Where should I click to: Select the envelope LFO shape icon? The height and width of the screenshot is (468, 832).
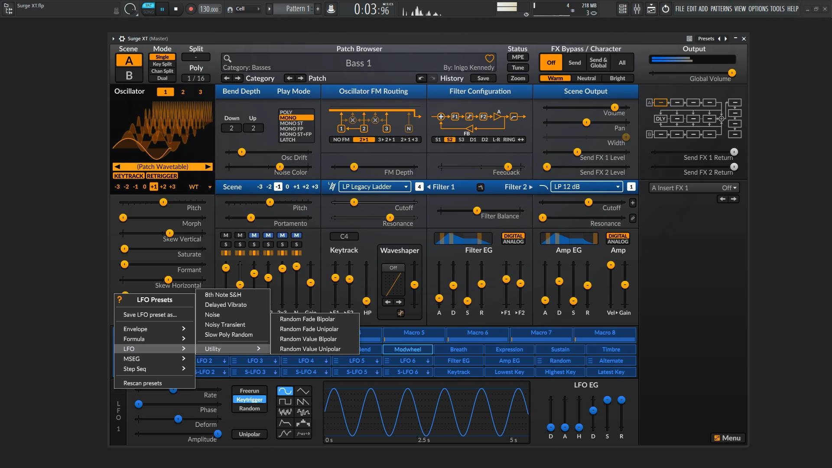pyautogui.click(x=285, y=422)
